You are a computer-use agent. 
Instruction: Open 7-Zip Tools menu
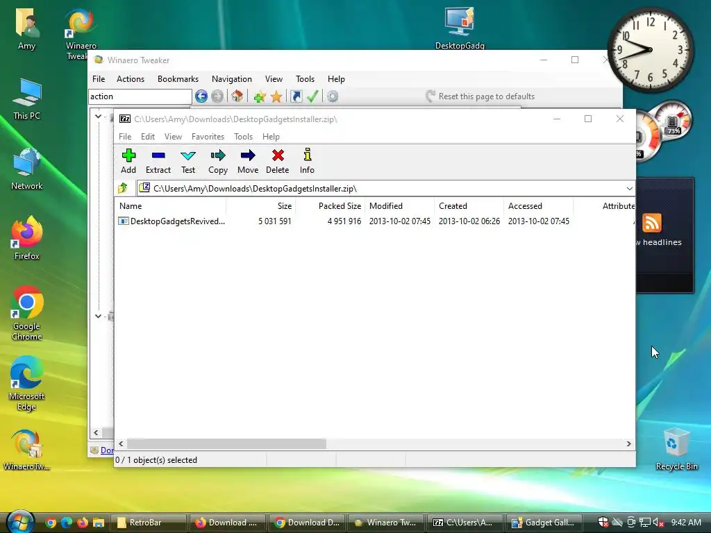tap(243, 137)
